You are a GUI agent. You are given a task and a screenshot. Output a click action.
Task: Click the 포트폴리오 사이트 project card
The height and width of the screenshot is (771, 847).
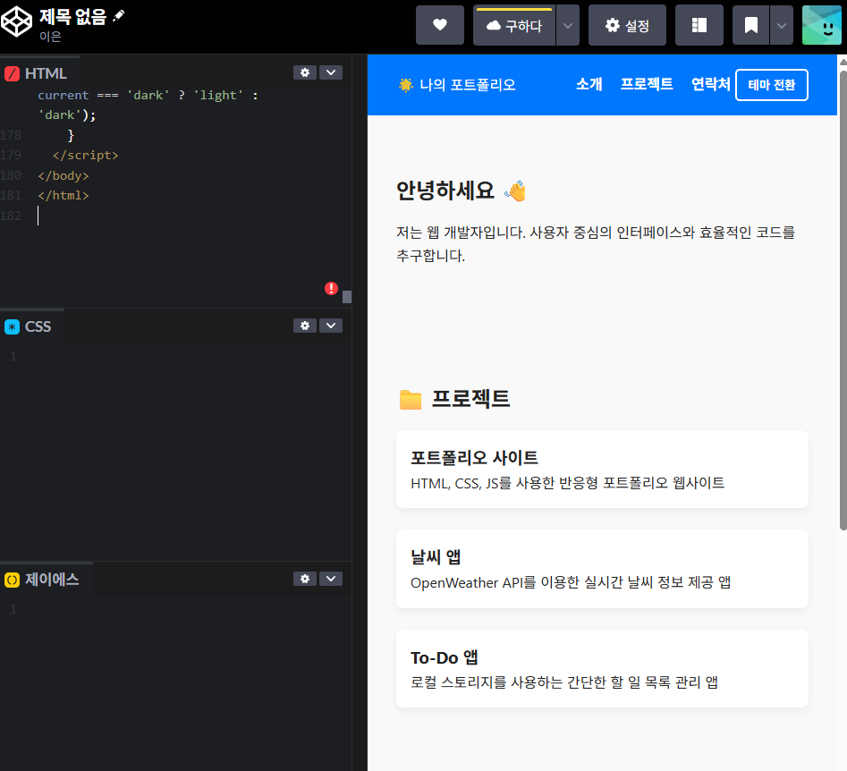602,469
